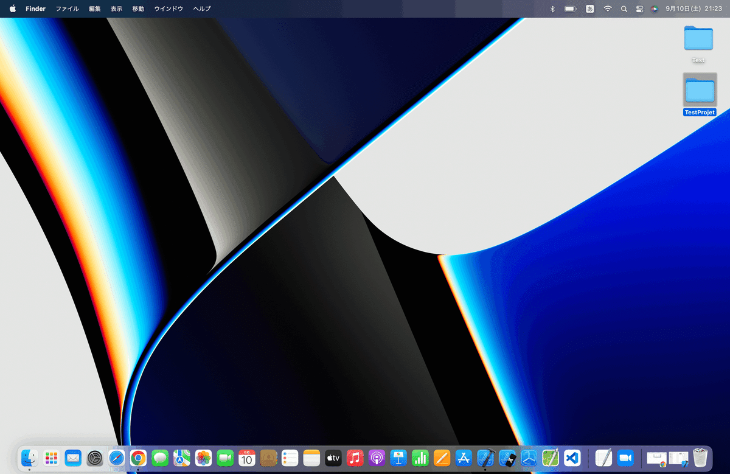Image resolution: width=730 pixels, height=474 pixels.
Task: Open TextEdit from the Dock
Action: point(603,458)
